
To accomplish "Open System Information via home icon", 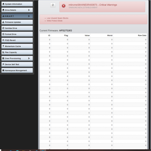I will pyautogui.click(x=3, y=4).
